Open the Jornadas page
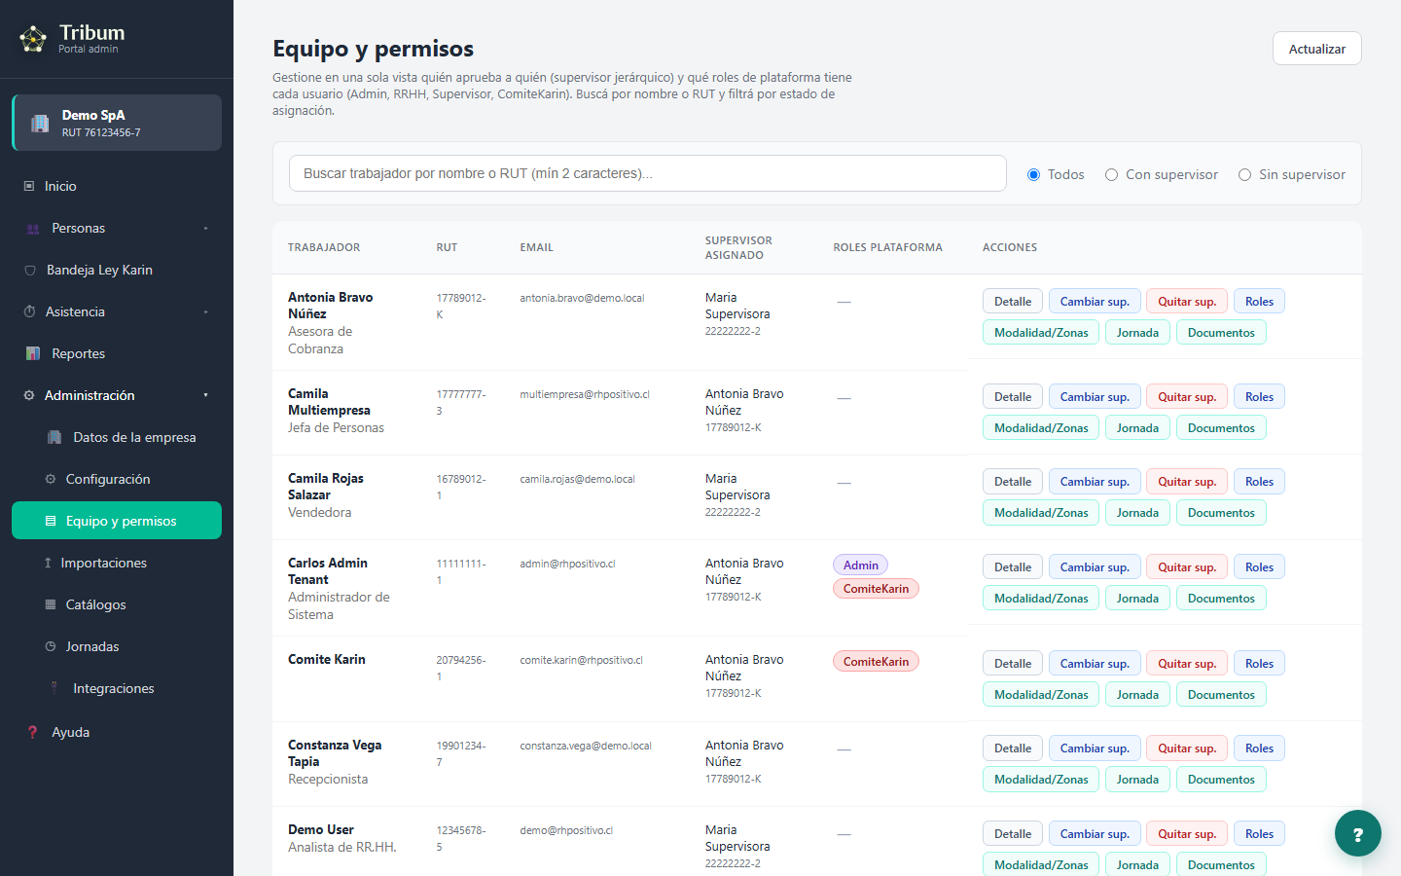Viewport: 1401px width, 876px height. [117, 647]
